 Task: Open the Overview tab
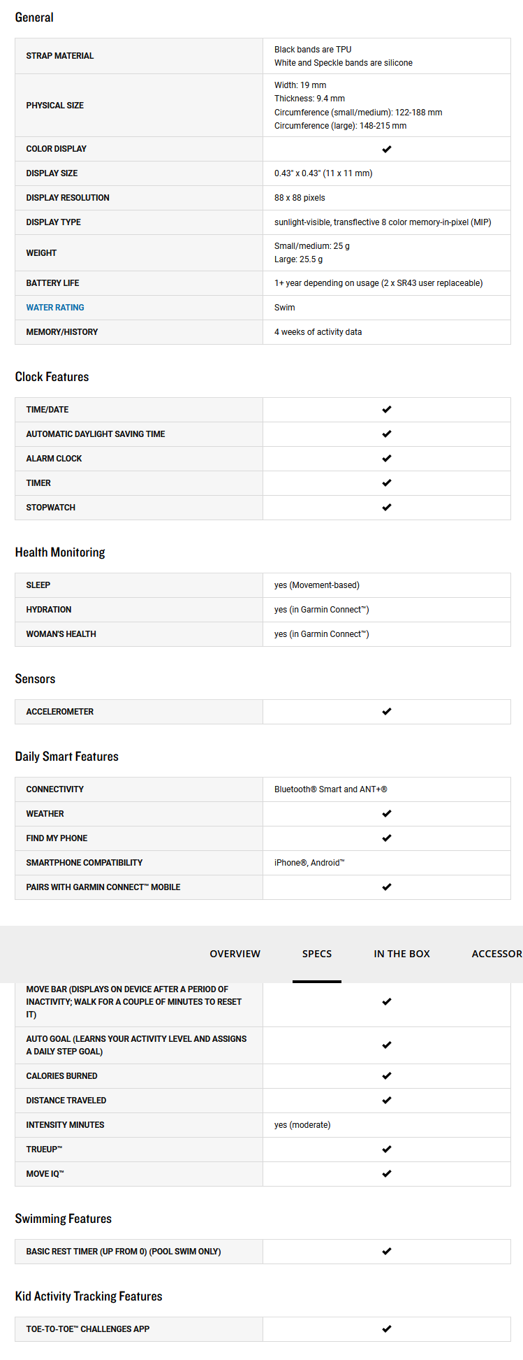click(x=235, y=954)
